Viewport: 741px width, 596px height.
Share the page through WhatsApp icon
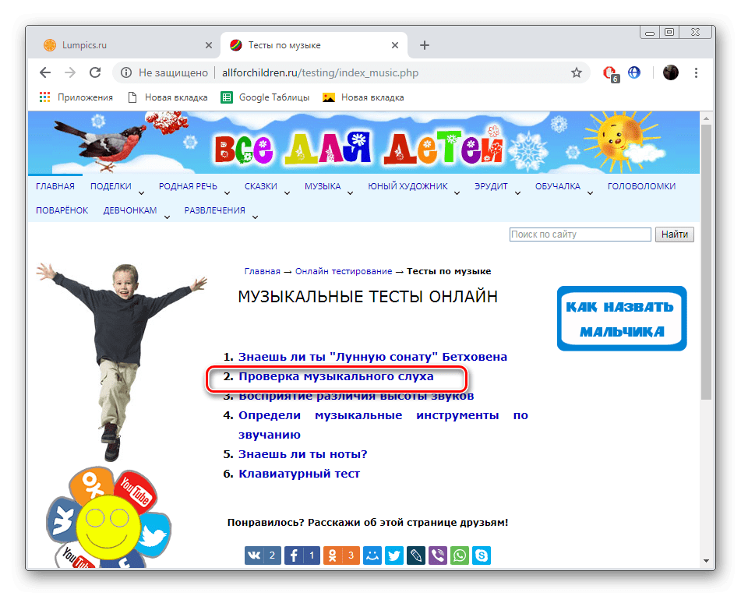(460, 555)
